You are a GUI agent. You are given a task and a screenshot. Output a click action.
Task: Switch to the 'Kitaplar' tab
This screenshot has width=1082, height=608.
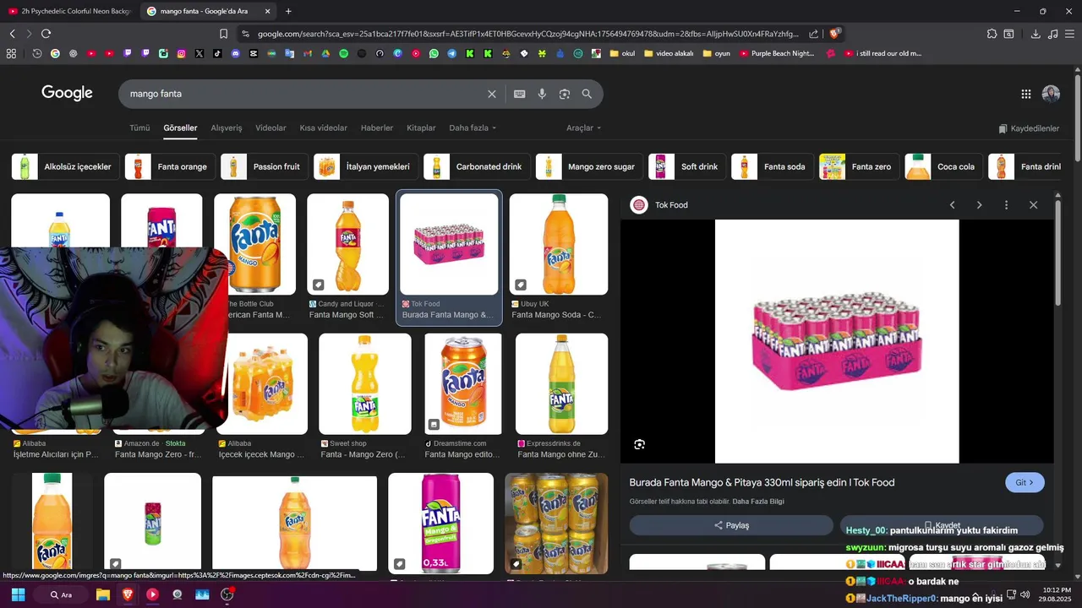[x=421, y=128]
